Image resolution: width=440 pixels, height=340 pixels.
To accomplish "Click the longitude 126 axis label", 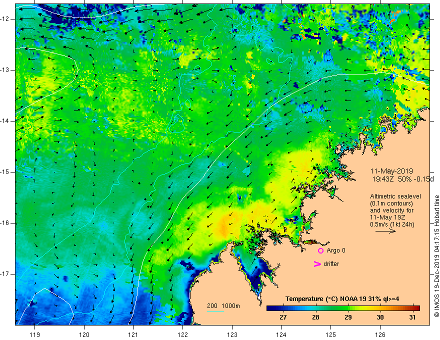I will tap(380, 334).
